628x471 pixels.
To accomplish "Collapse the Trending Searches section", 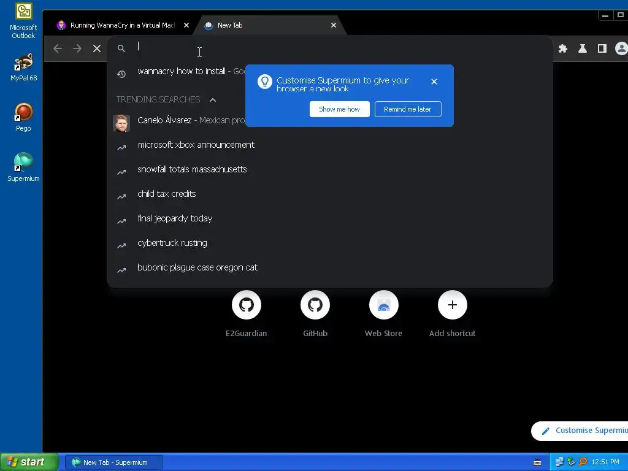I will pyautogui.click(x=213, y=100).
